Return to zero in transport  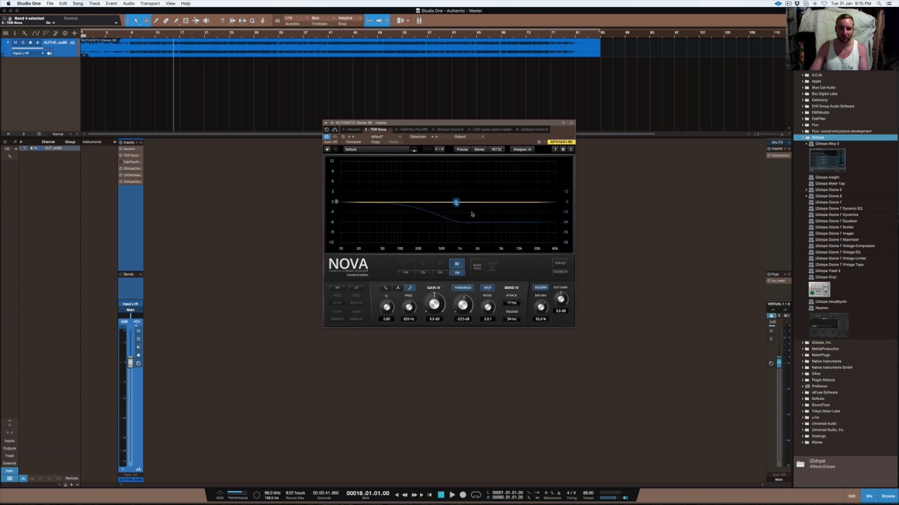429,494
